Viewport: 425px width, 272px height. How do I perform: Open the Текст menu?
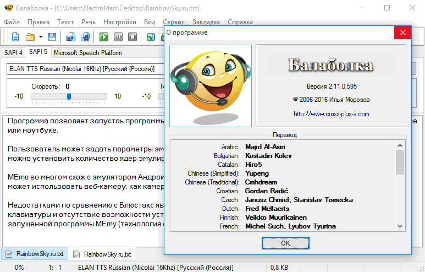[65, 22]
